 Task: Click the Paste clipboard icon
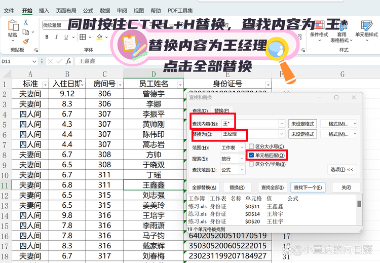click(x=13, y=25)
